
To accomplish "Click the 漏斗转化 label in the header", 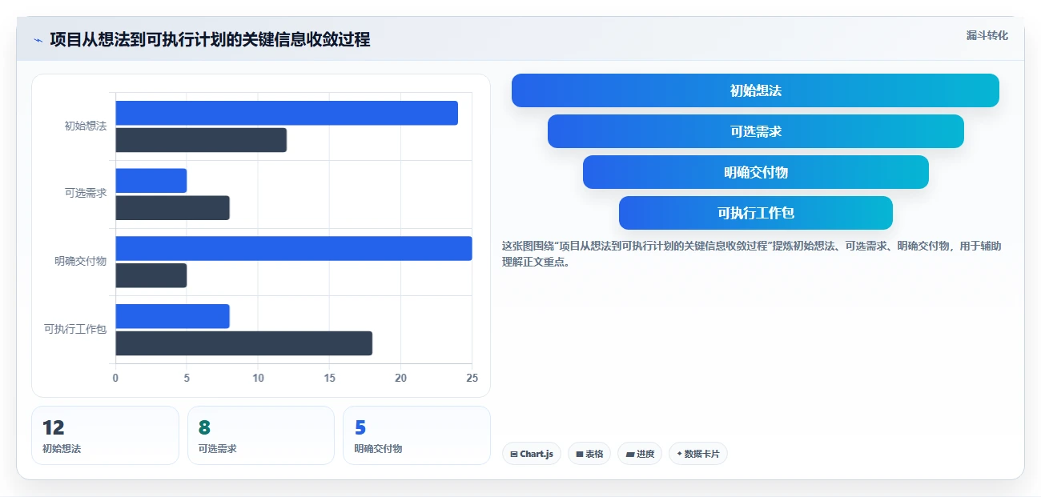I will click(987, 36).
